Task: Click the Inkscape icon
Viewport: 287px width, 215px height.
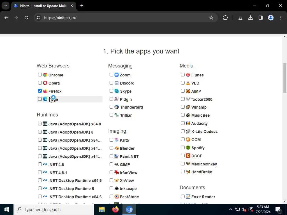Action: pos(117,188)
